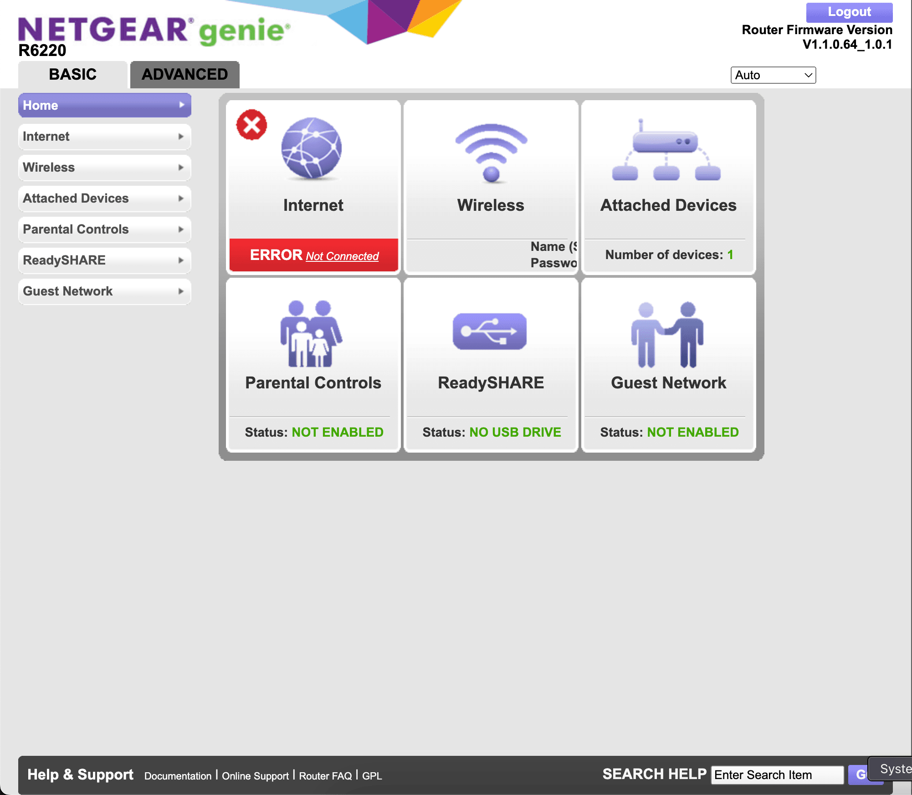
Task: Expand the Wireless sidebar arrow
Action: tap(181, 167)
